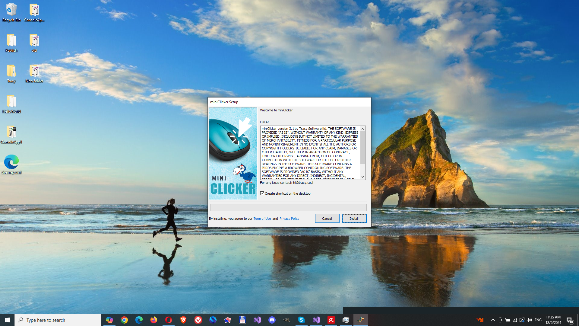Open the Brave browser
The width and height of the screenshot is (579, 326).
(183, 320)
